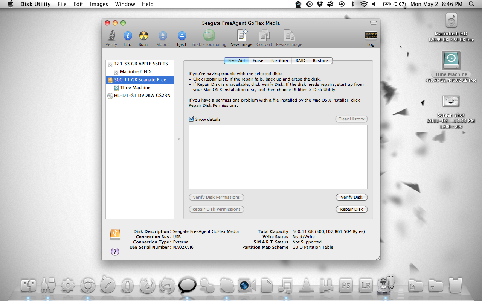
Task: Open VLC cone icon in dock
Action: pos(306,286)
